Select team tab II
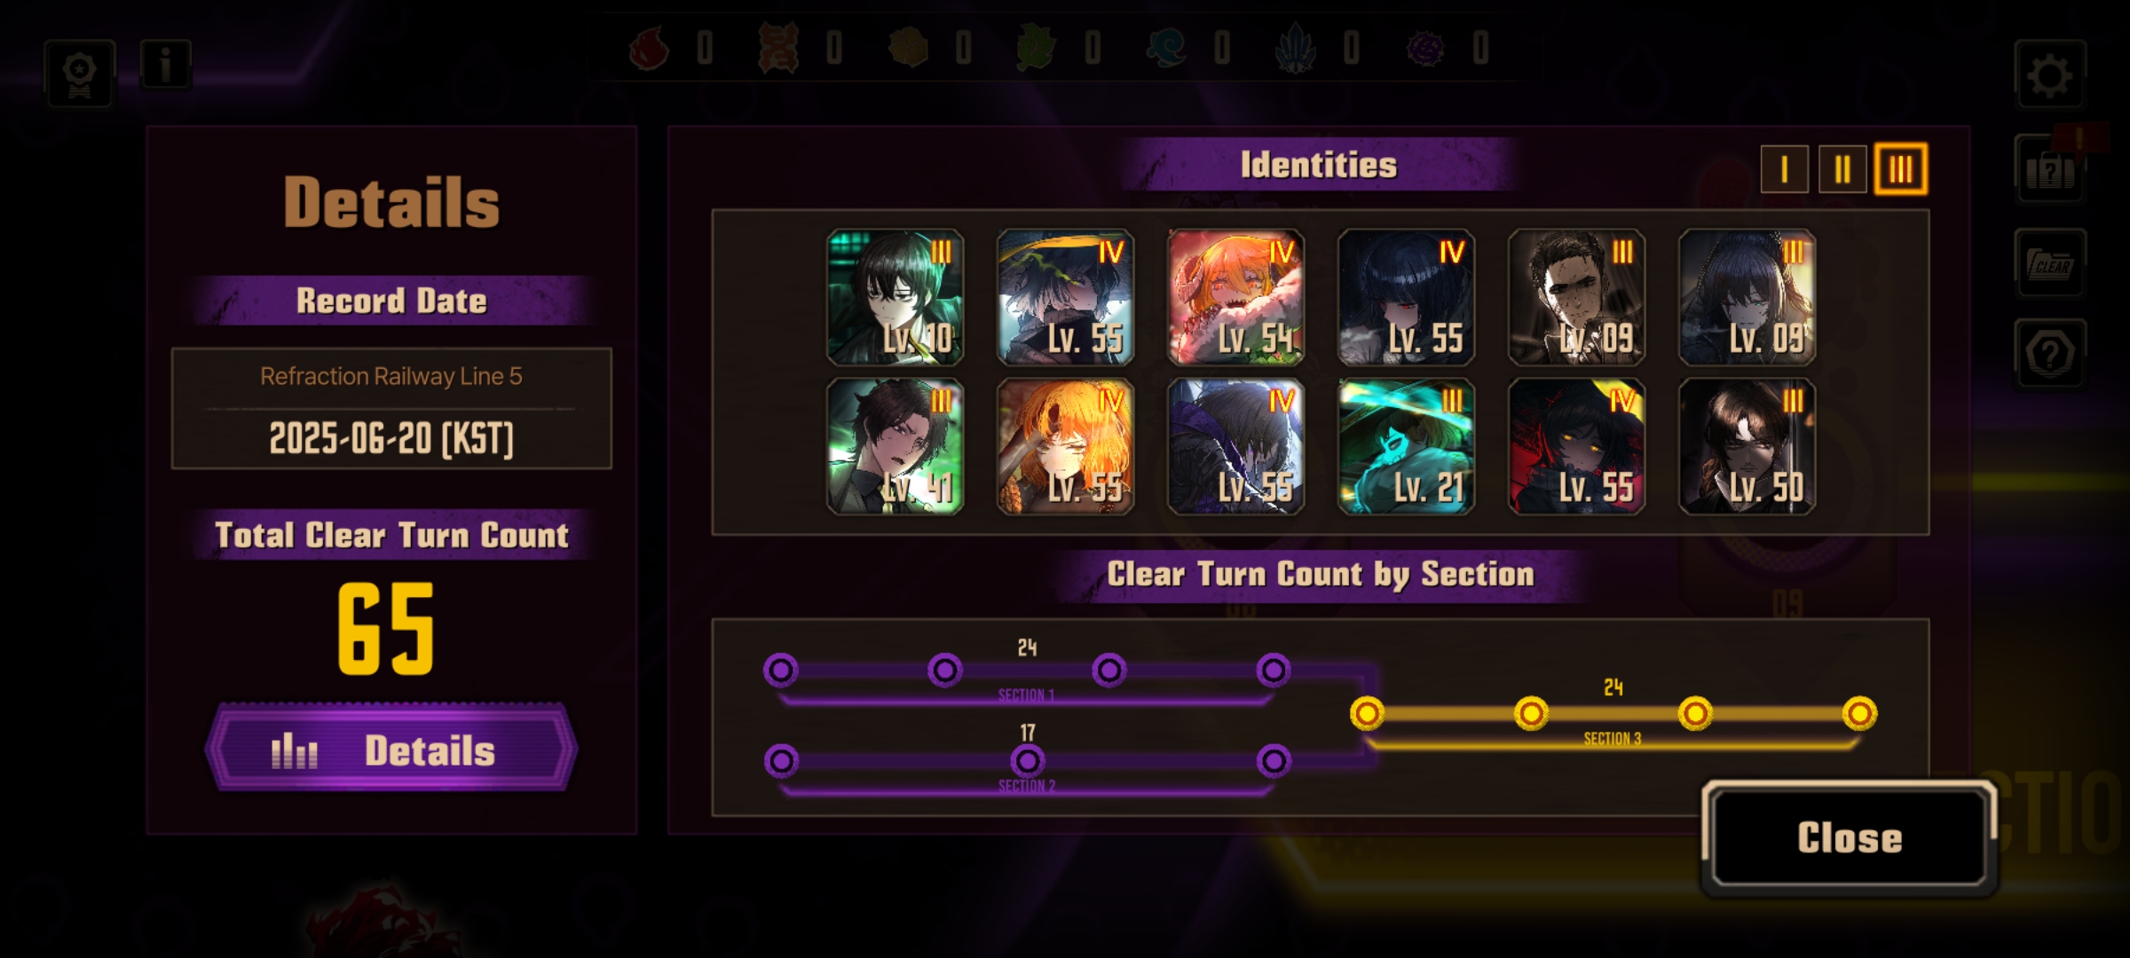The width and height of the screenshot is (2130, 958). pos(1842,169)
